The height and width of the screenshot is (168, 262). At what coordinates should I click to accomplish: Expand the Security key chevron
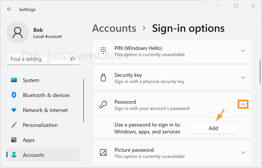click(x=243, y=77)
